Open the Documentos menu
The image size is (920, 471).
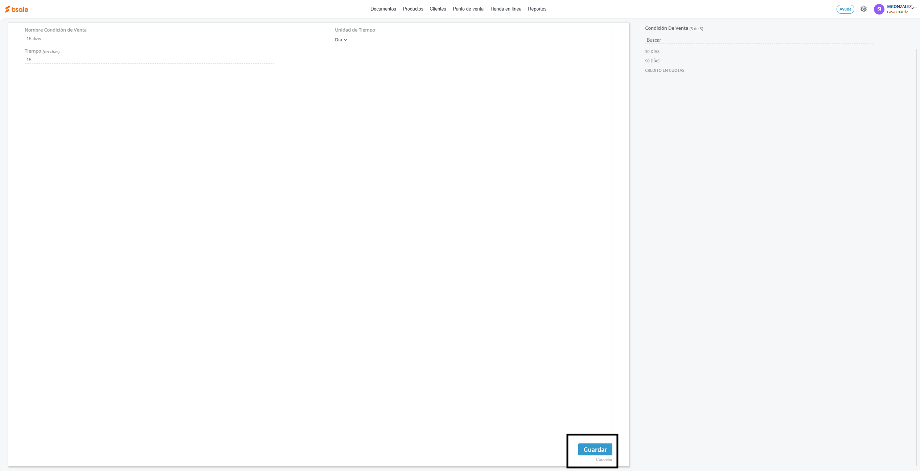coord(383,9)
